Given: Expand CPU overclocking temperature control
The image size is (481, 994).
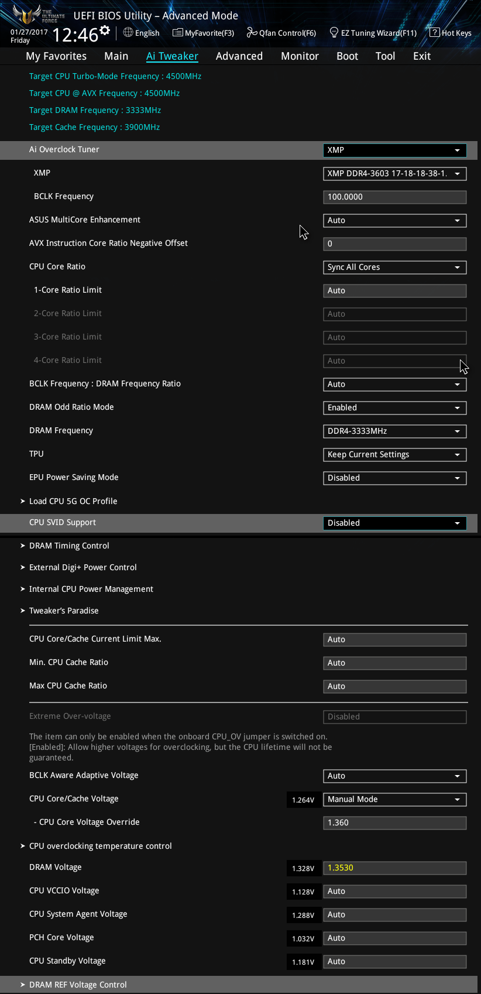Looking at the screenshot, I should coord(101,846).
